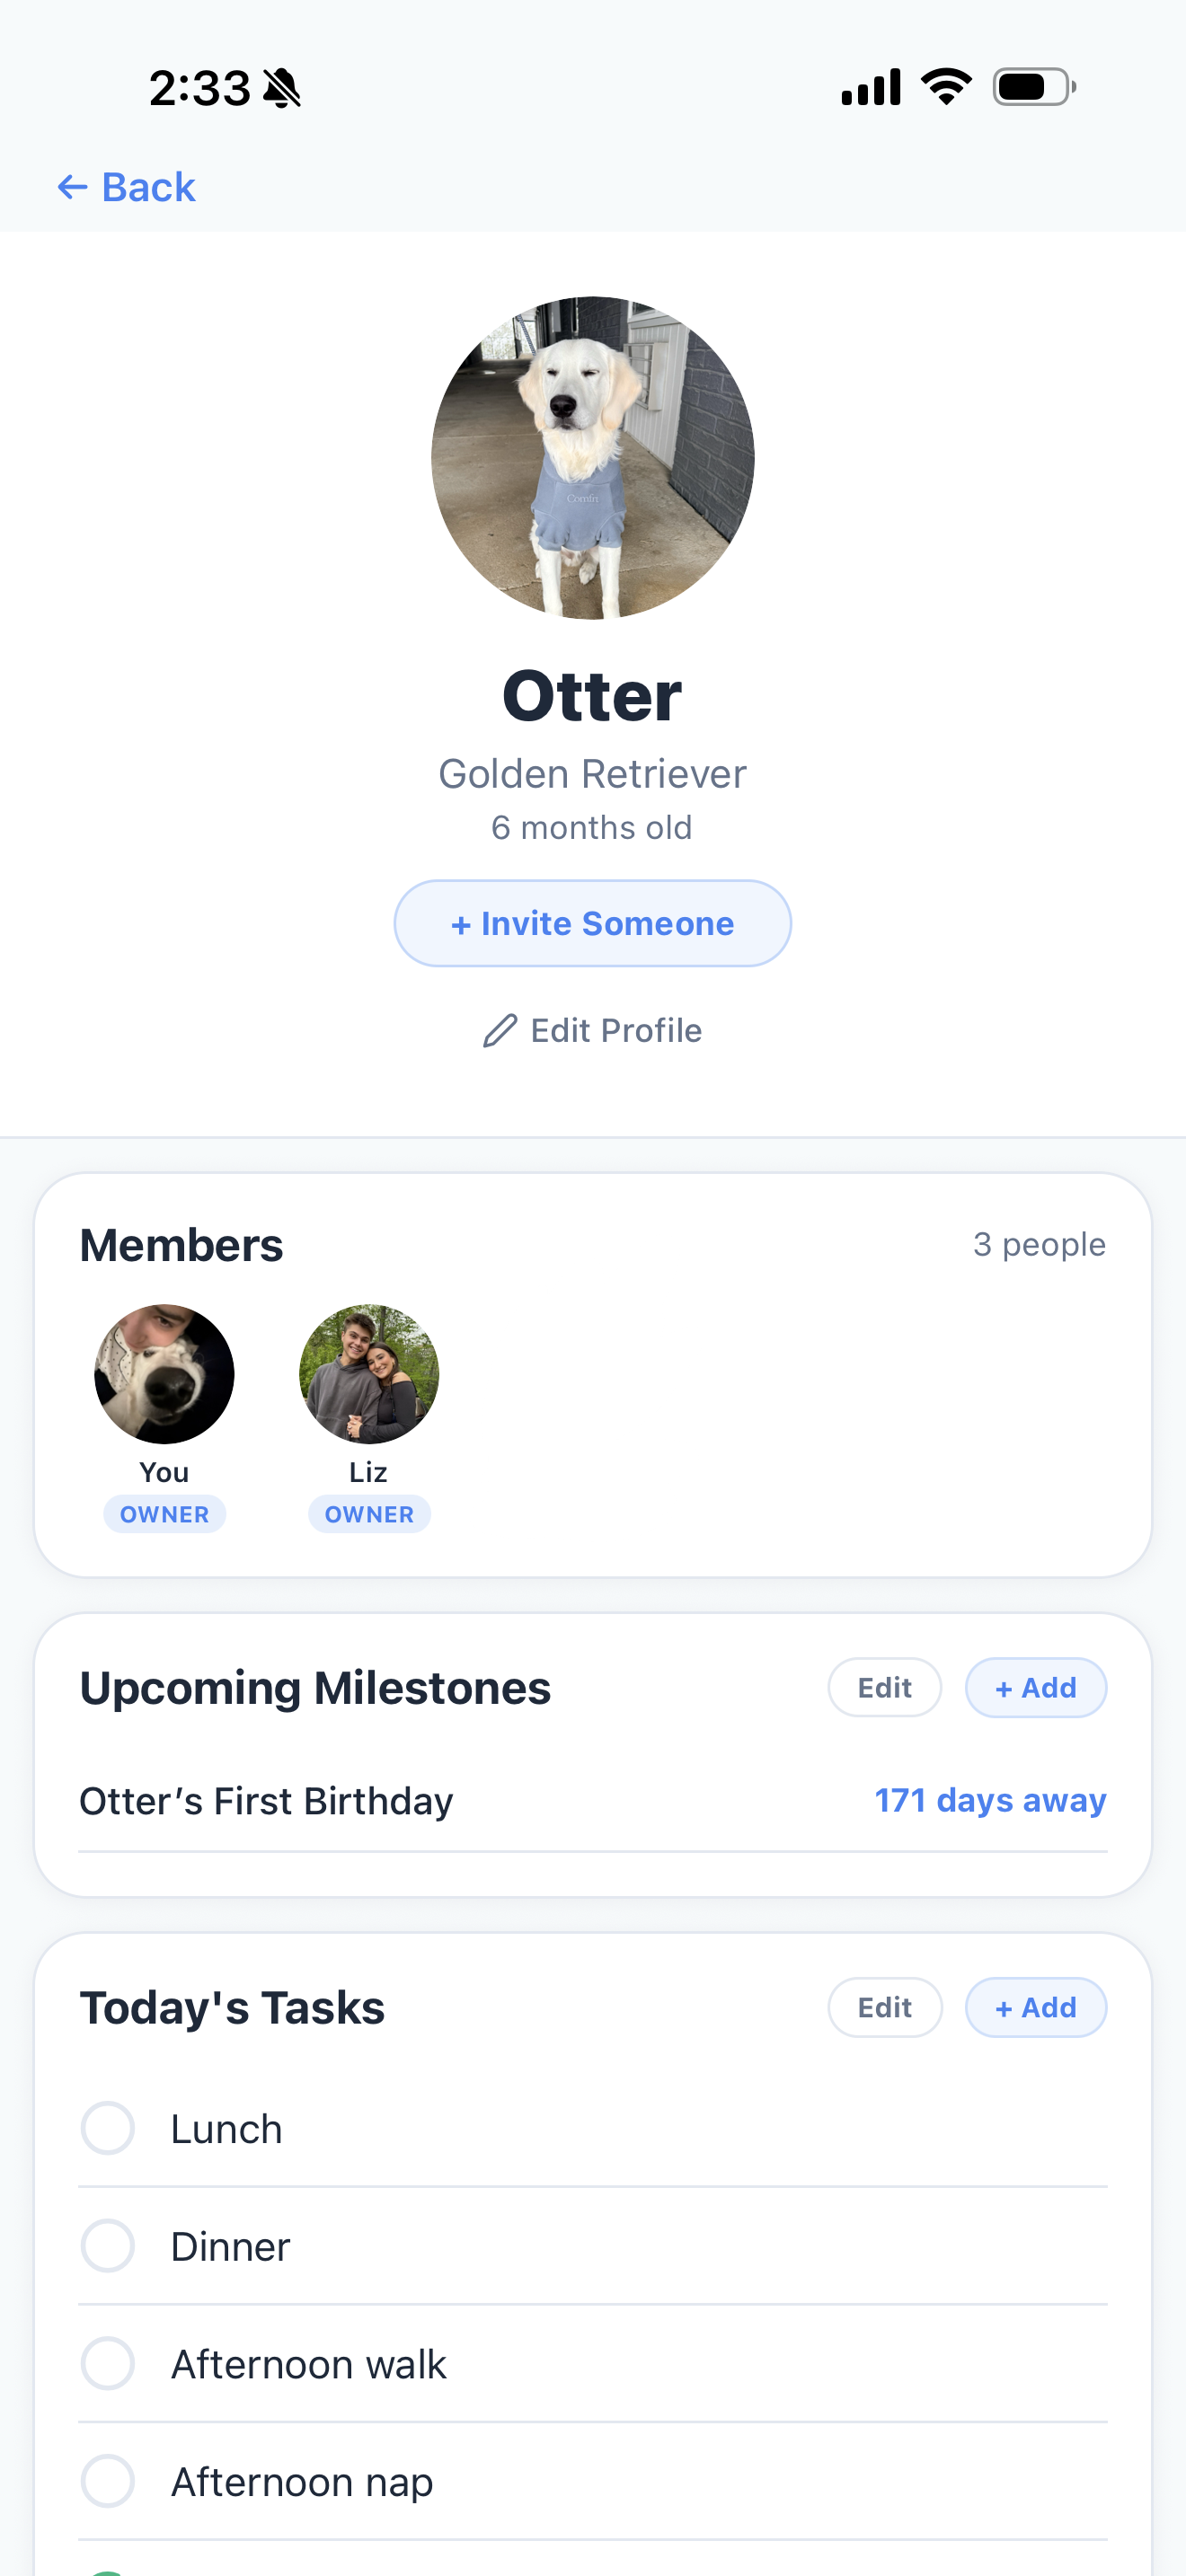The height and width of the screenshot is (2576, 1186).
Task: Mark the Dinner task complete
Action: coord(108,2246)
